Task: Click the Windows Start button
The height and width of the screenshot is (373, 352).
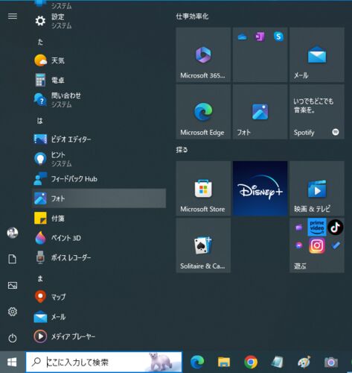Action: click(x=13, y=362)
